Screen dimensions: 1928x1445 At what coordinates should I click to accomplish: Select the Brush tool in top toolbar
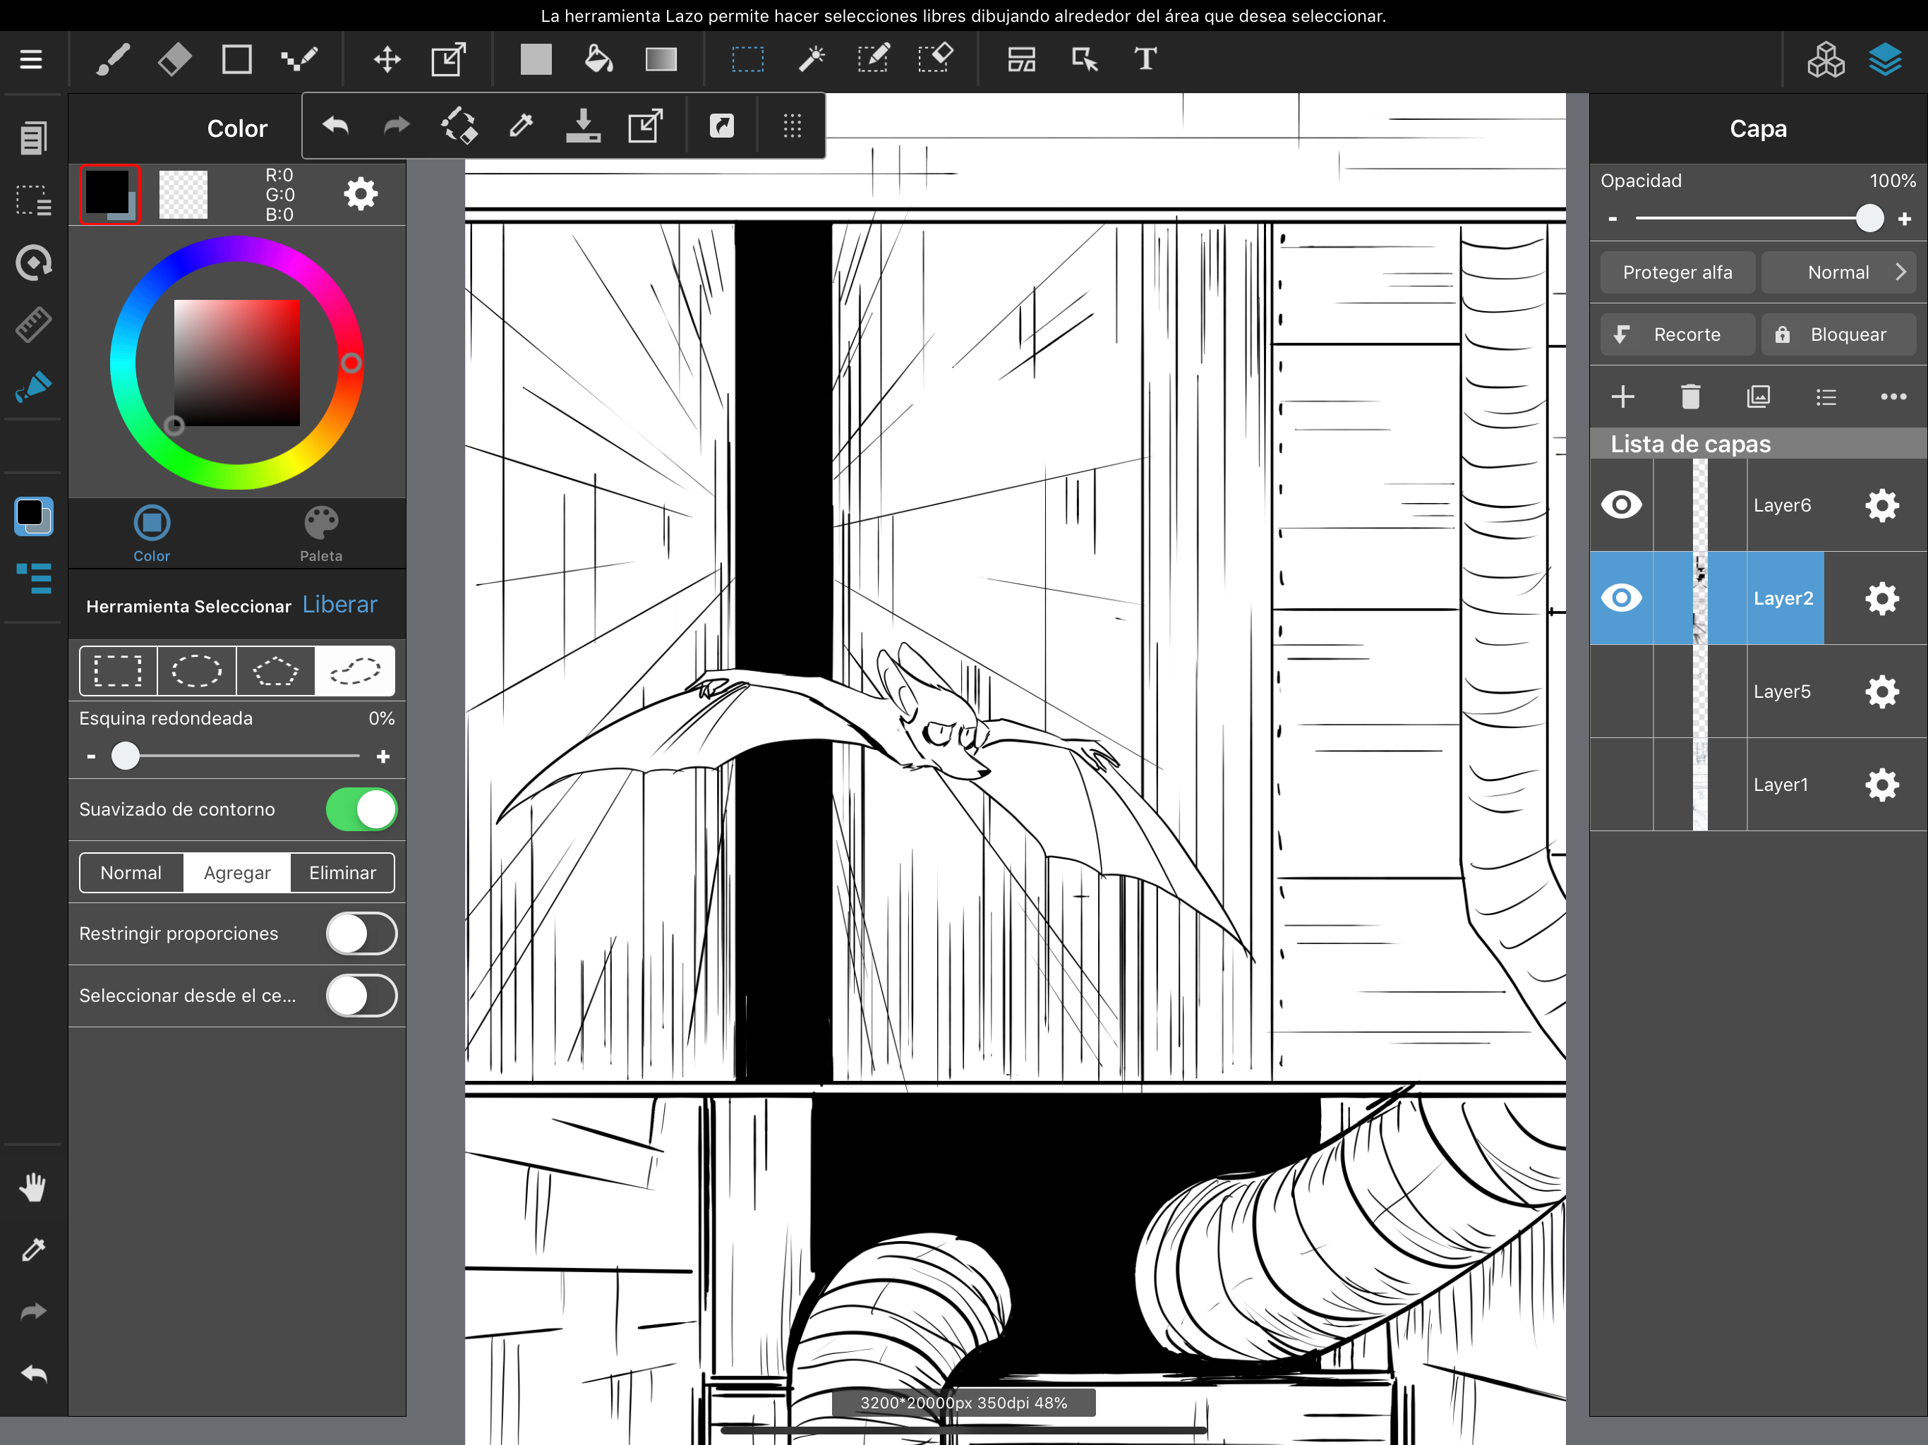[114, 59]
